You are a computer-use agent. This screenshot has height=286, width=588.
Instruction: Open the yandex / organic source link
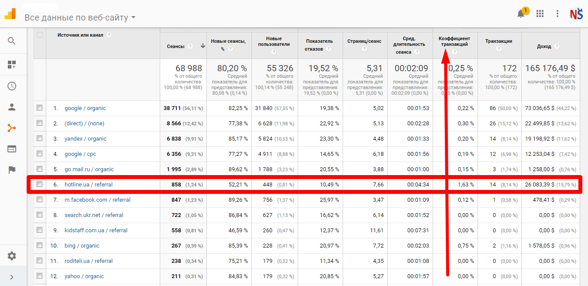point(86,139)
